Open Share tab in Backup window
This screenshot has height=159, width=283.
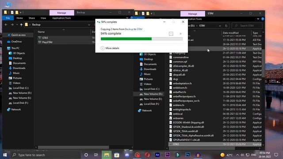31,18
